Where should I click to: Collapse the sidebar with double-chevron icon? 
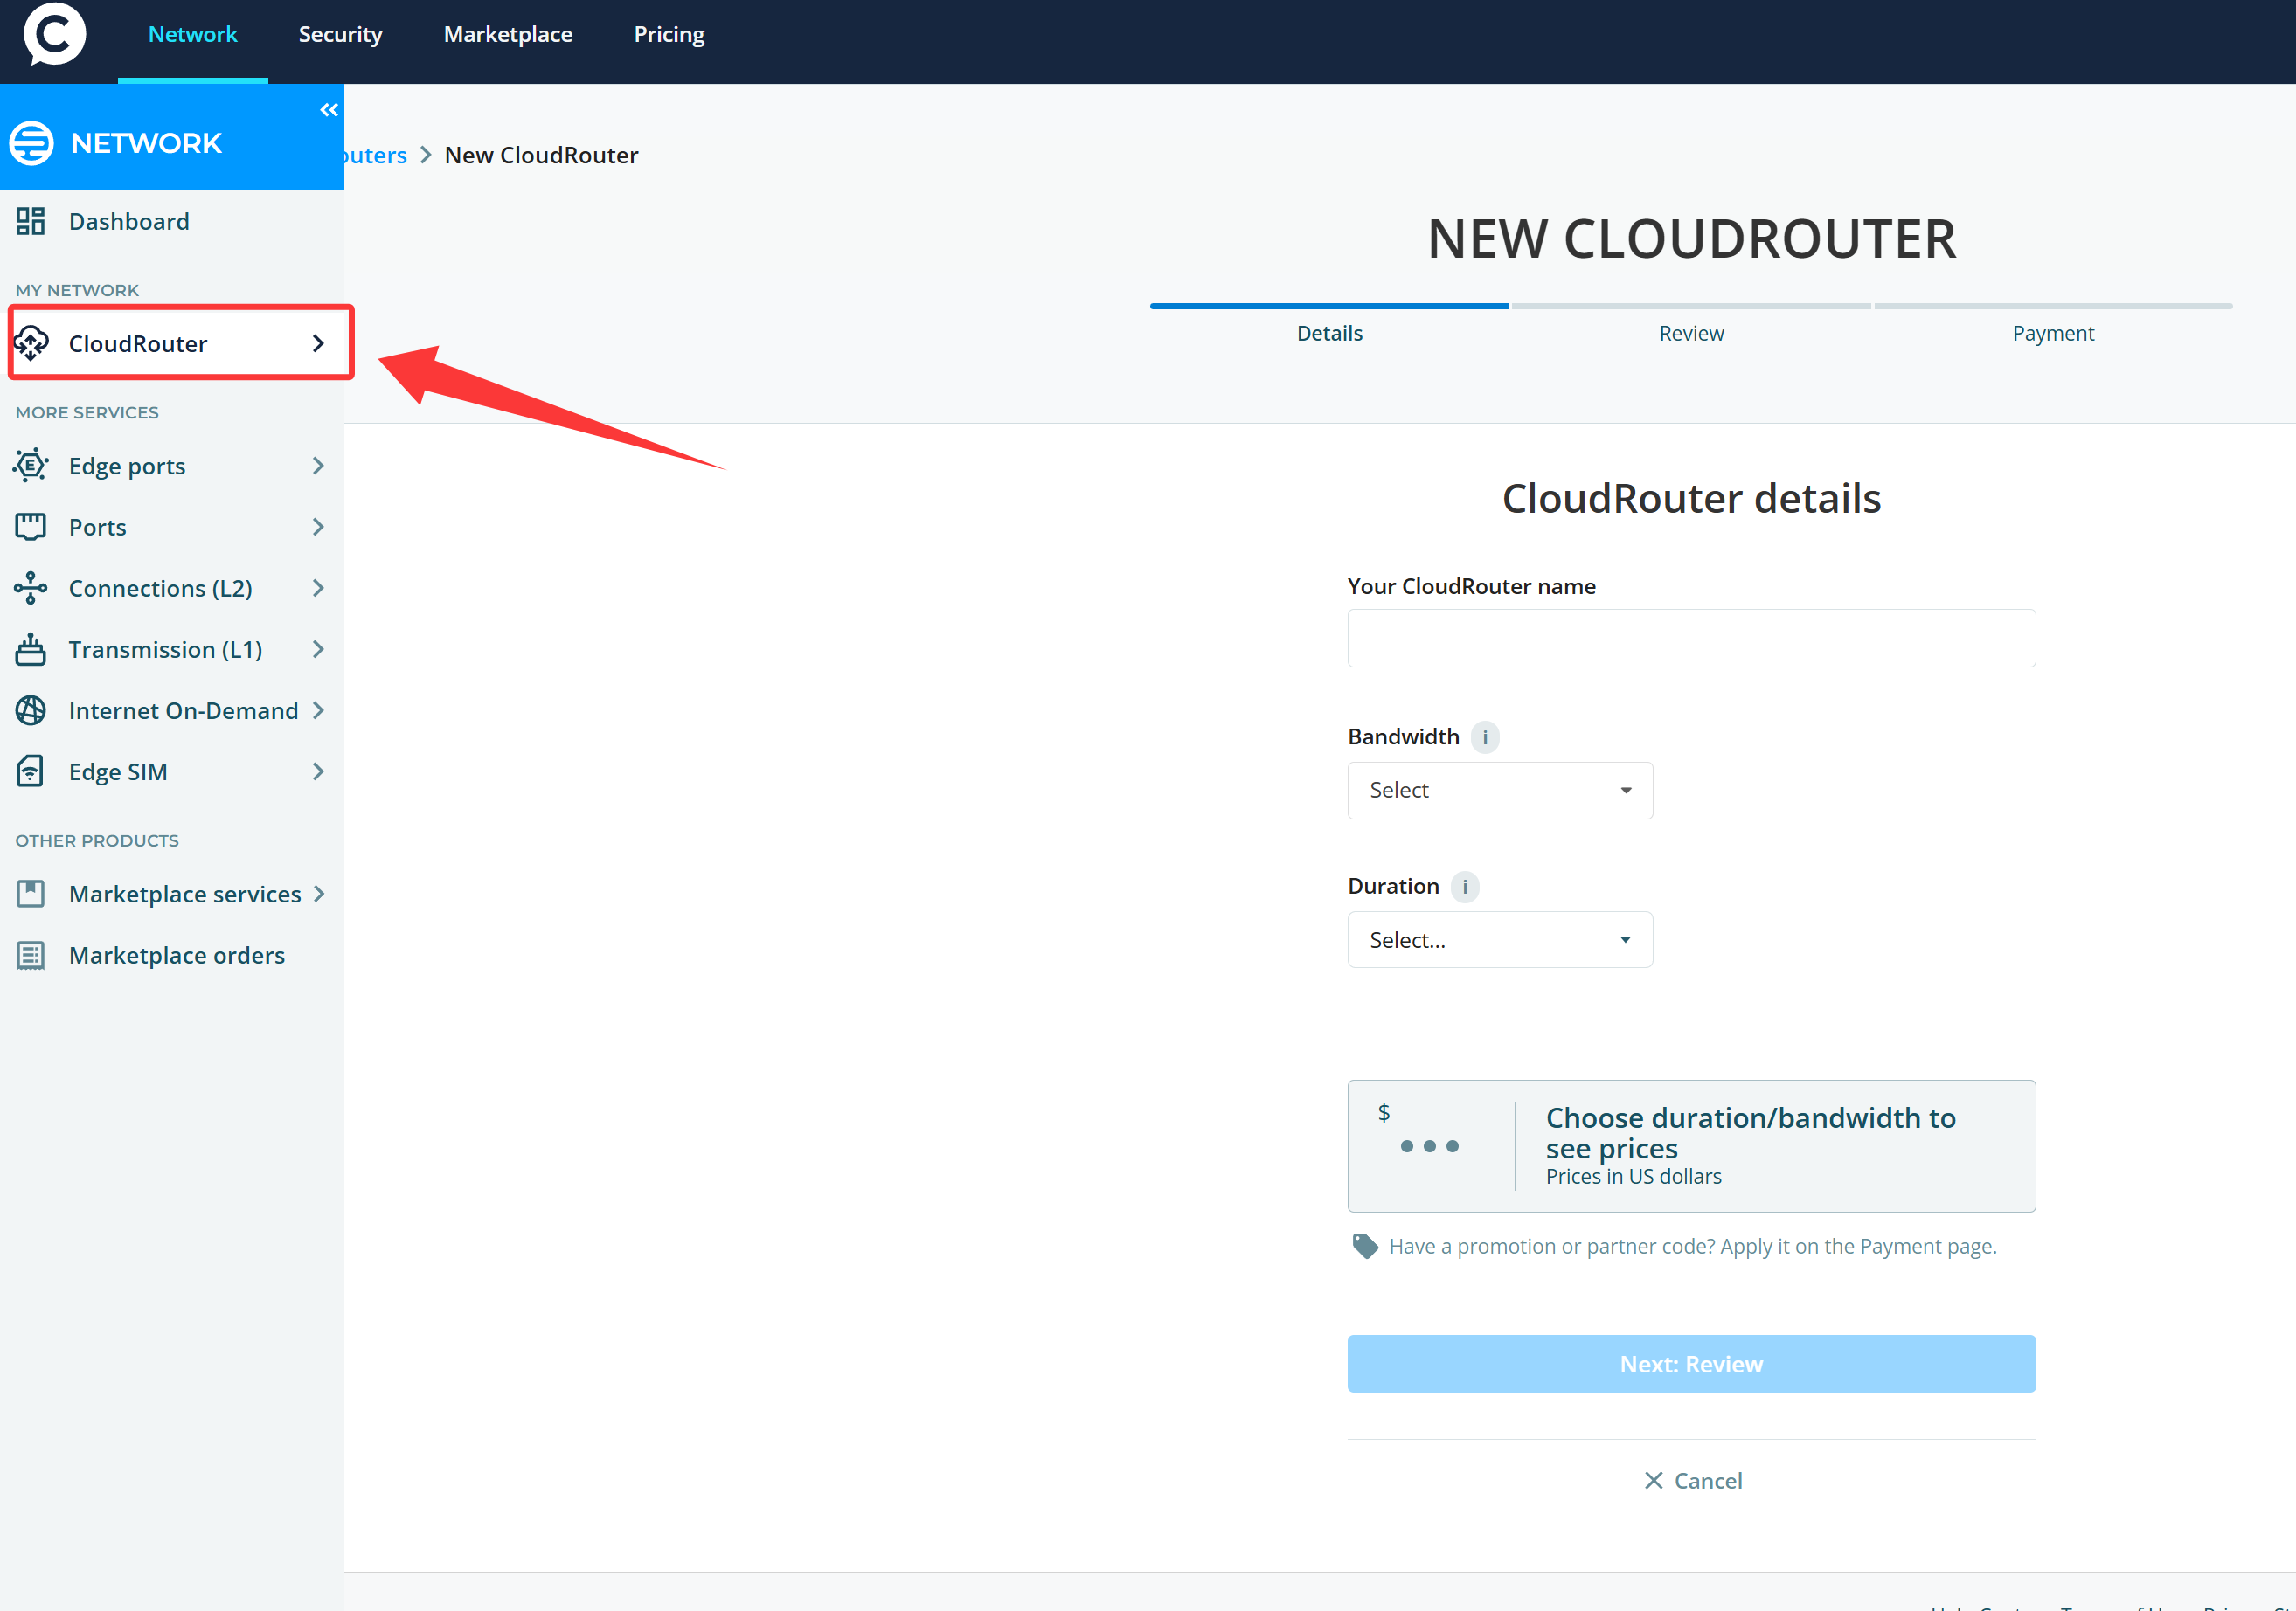pos(329,110)
